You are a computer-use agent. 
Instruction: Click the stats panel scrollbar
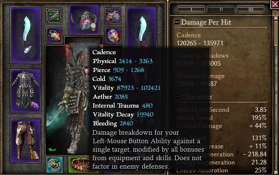coord(276,94)
